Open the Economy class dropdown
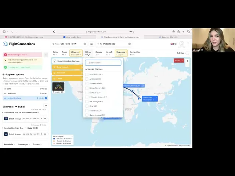235x176 pixels. [37, 144]
